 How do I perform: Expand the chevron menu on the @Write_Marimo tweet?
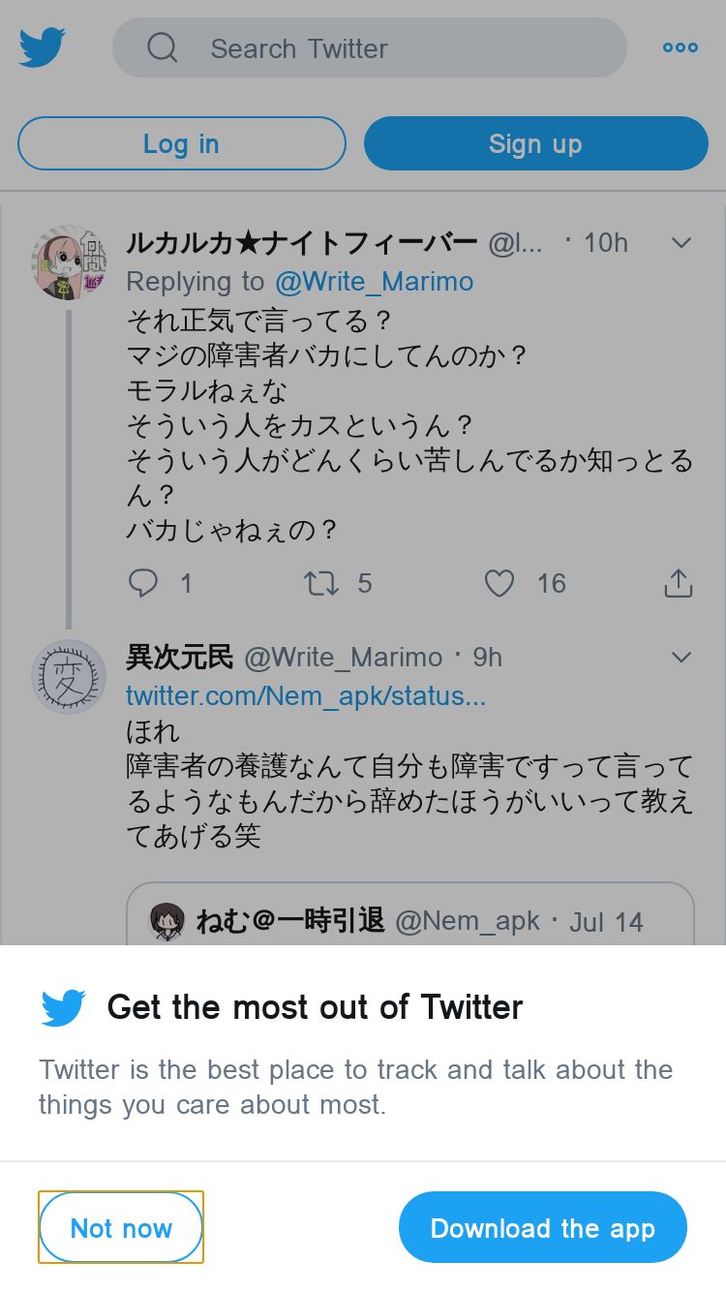tap(681, 658)
